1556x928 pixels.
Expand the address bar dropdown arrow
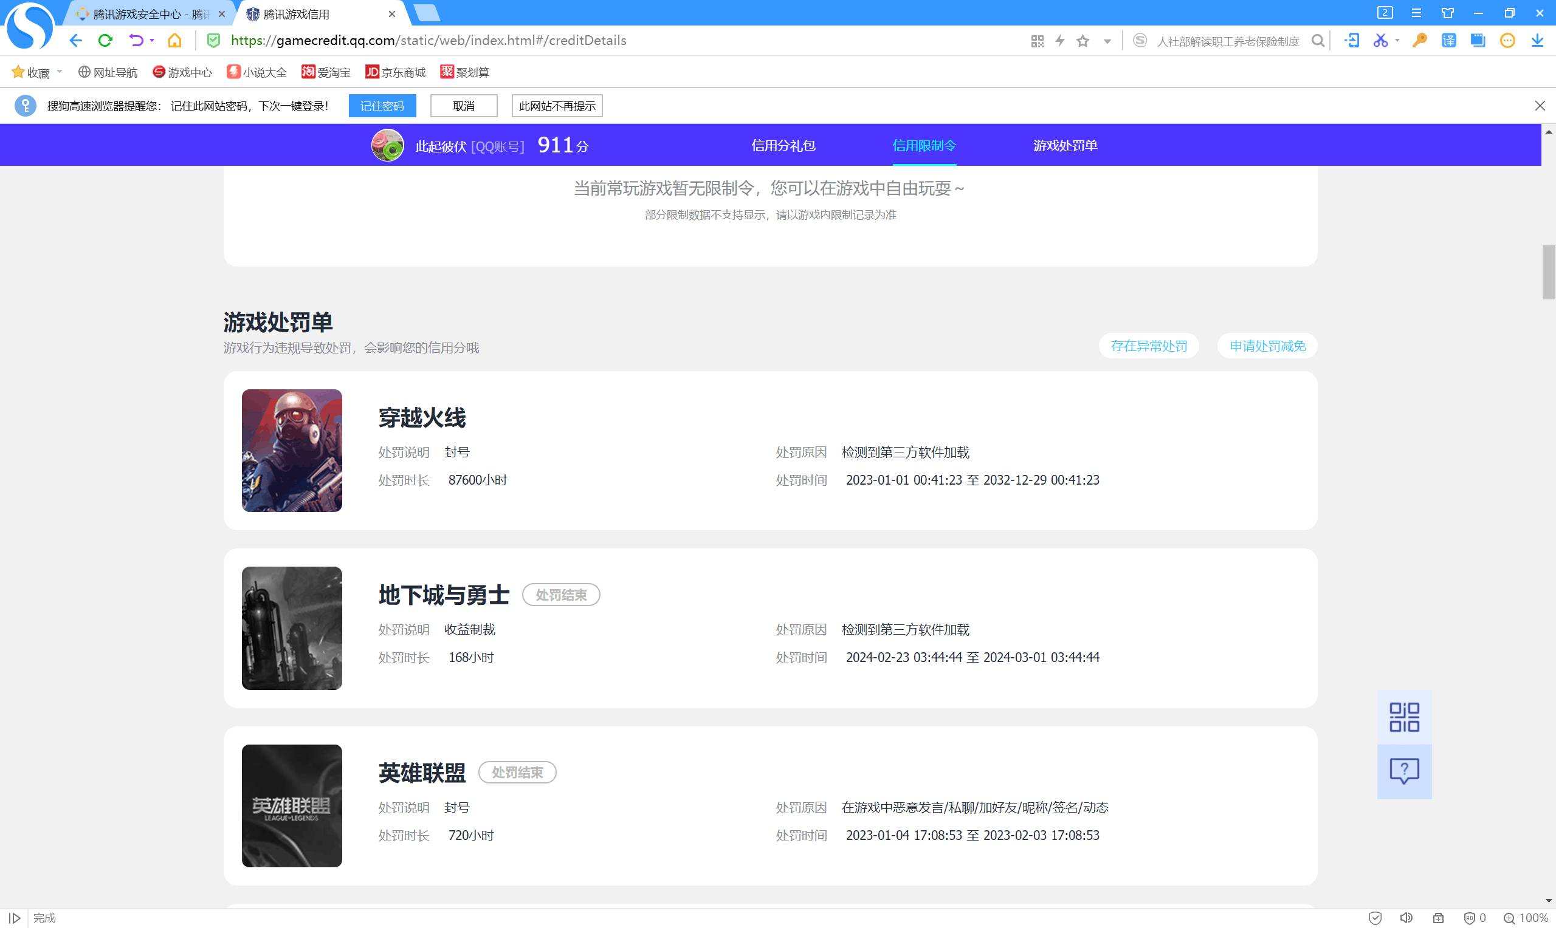pyautogui.click(x=1107, y=41)
